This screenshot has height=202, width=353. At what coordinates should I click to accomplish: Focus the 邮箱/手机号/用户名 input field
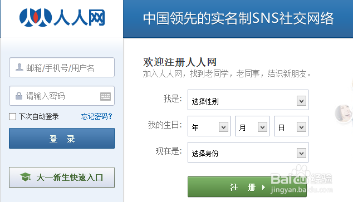62,67
